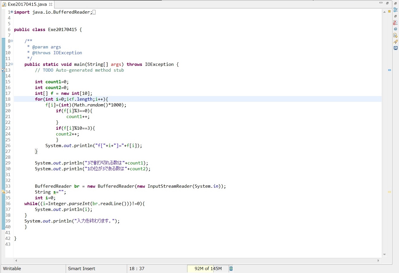Click the TODO task marker on line 13
The image size is (399, 273).
click(3, 70)
